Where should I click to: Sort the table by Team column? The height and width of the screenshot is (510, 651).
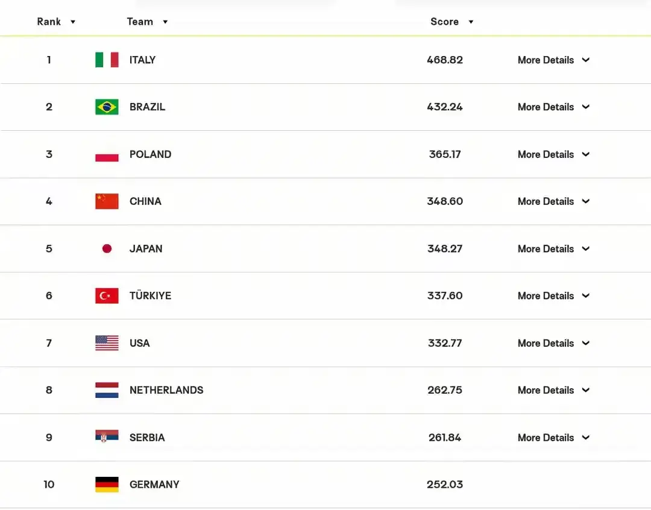pyautogui.click(x=148, y=22)
